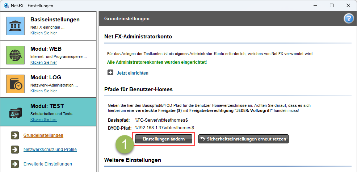Click the 'Weitere Einstellungen' section heading
Viewport: 357px width, 172px height.
133,160
